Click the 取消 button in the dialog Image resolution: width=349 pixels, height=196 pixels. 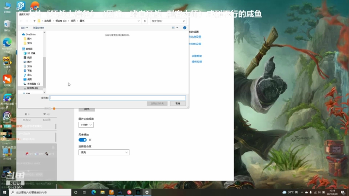tap(177, 103)
